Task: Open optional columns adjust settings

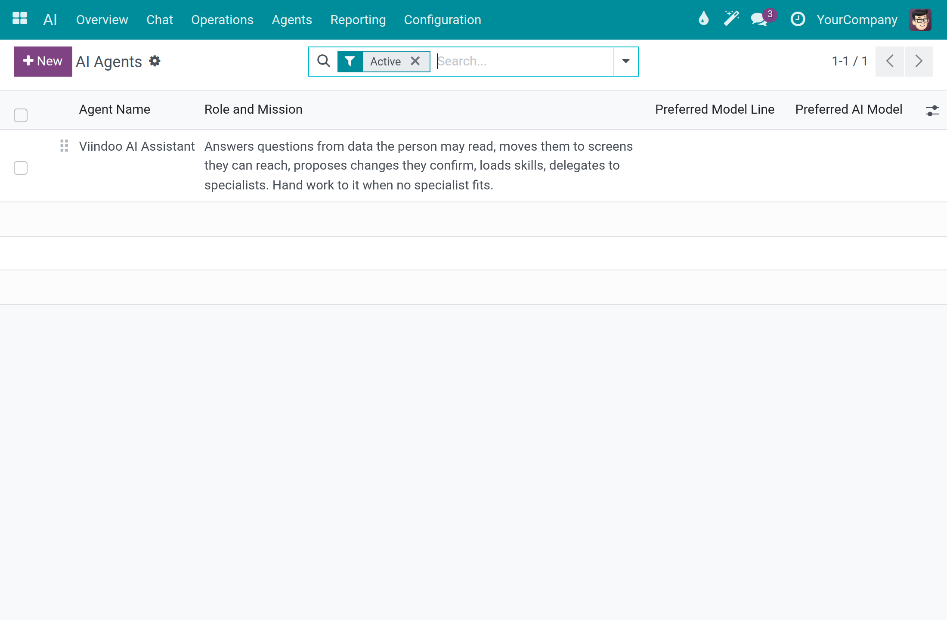Action: point(932,111)
